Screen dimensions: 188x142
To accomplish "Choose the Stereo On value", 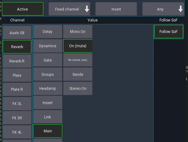I will click(x=78, y=89).
